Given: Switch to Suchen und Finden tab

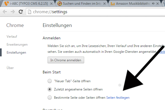Looking at the screenshot, I should (82, 4).
